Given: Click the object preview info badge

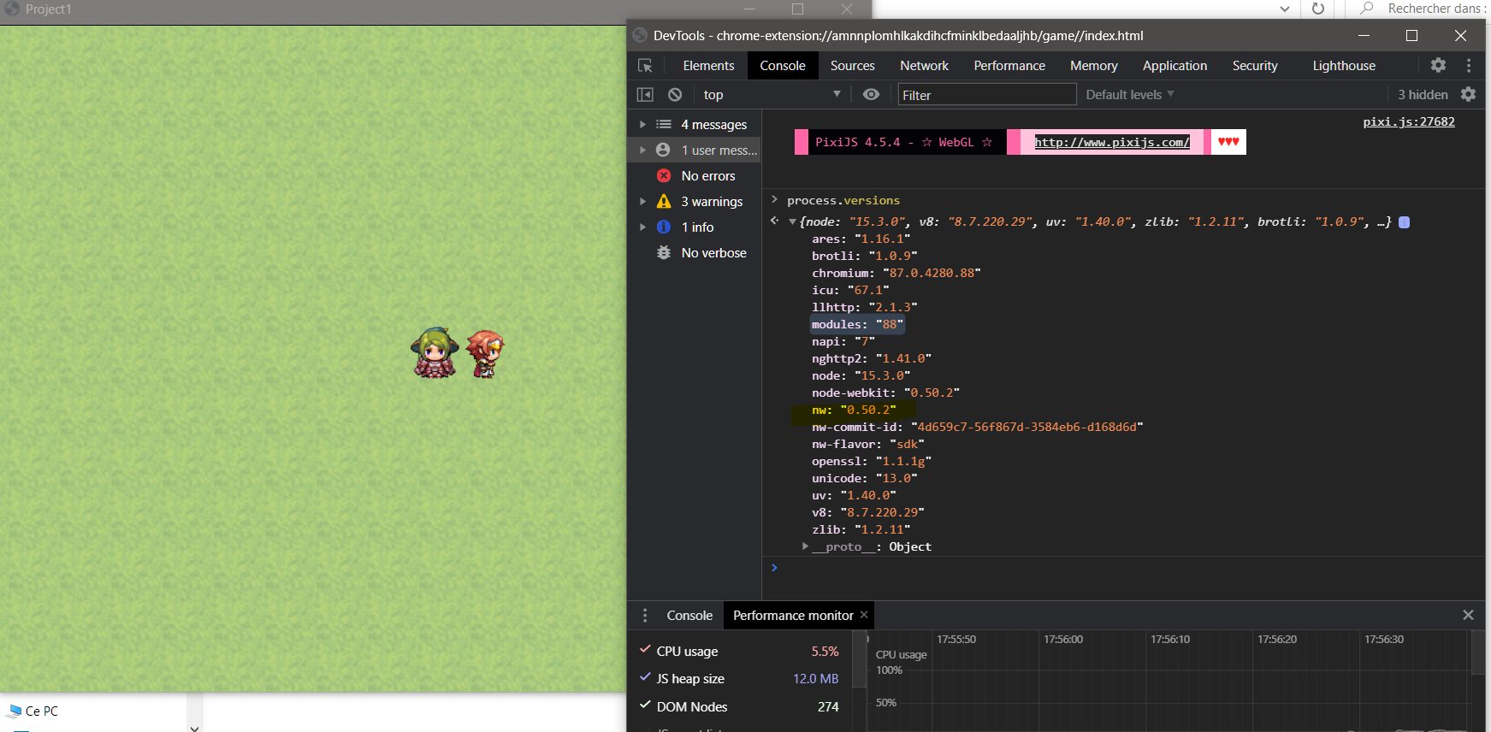Looking at the screenshot, I should click(1404, 222).
